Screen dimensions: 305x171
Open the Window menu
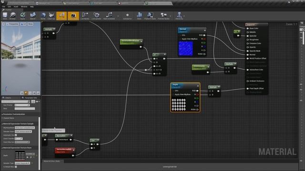24,7
